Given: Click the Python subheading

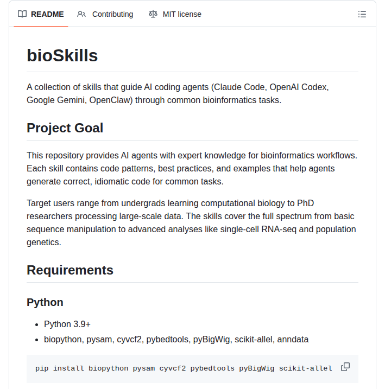Looking at the screenshot, I should pyautogui.click(x=45, y=302).
